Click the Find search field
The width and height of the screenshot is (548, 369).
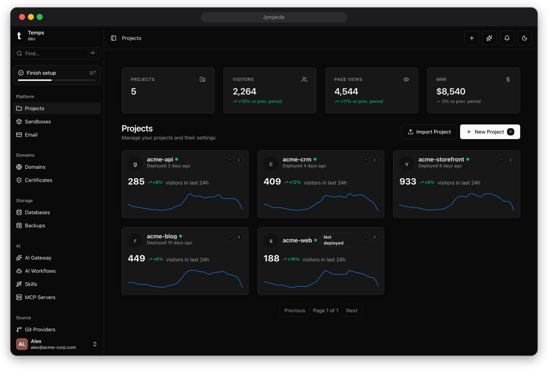coord(57,53)
